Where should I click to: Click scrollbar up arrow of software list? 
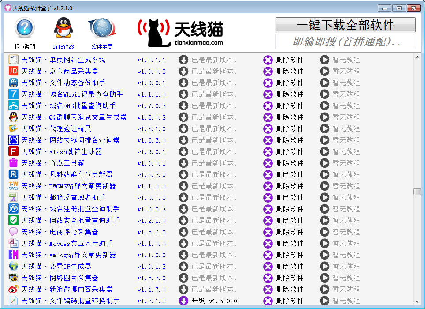pos(417,57)
